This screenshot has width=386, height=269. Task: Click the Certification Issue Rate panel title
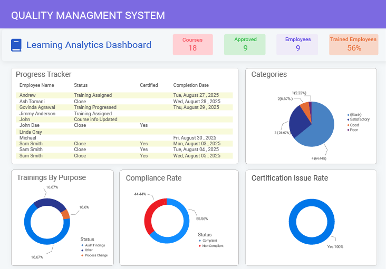(289, 178)
